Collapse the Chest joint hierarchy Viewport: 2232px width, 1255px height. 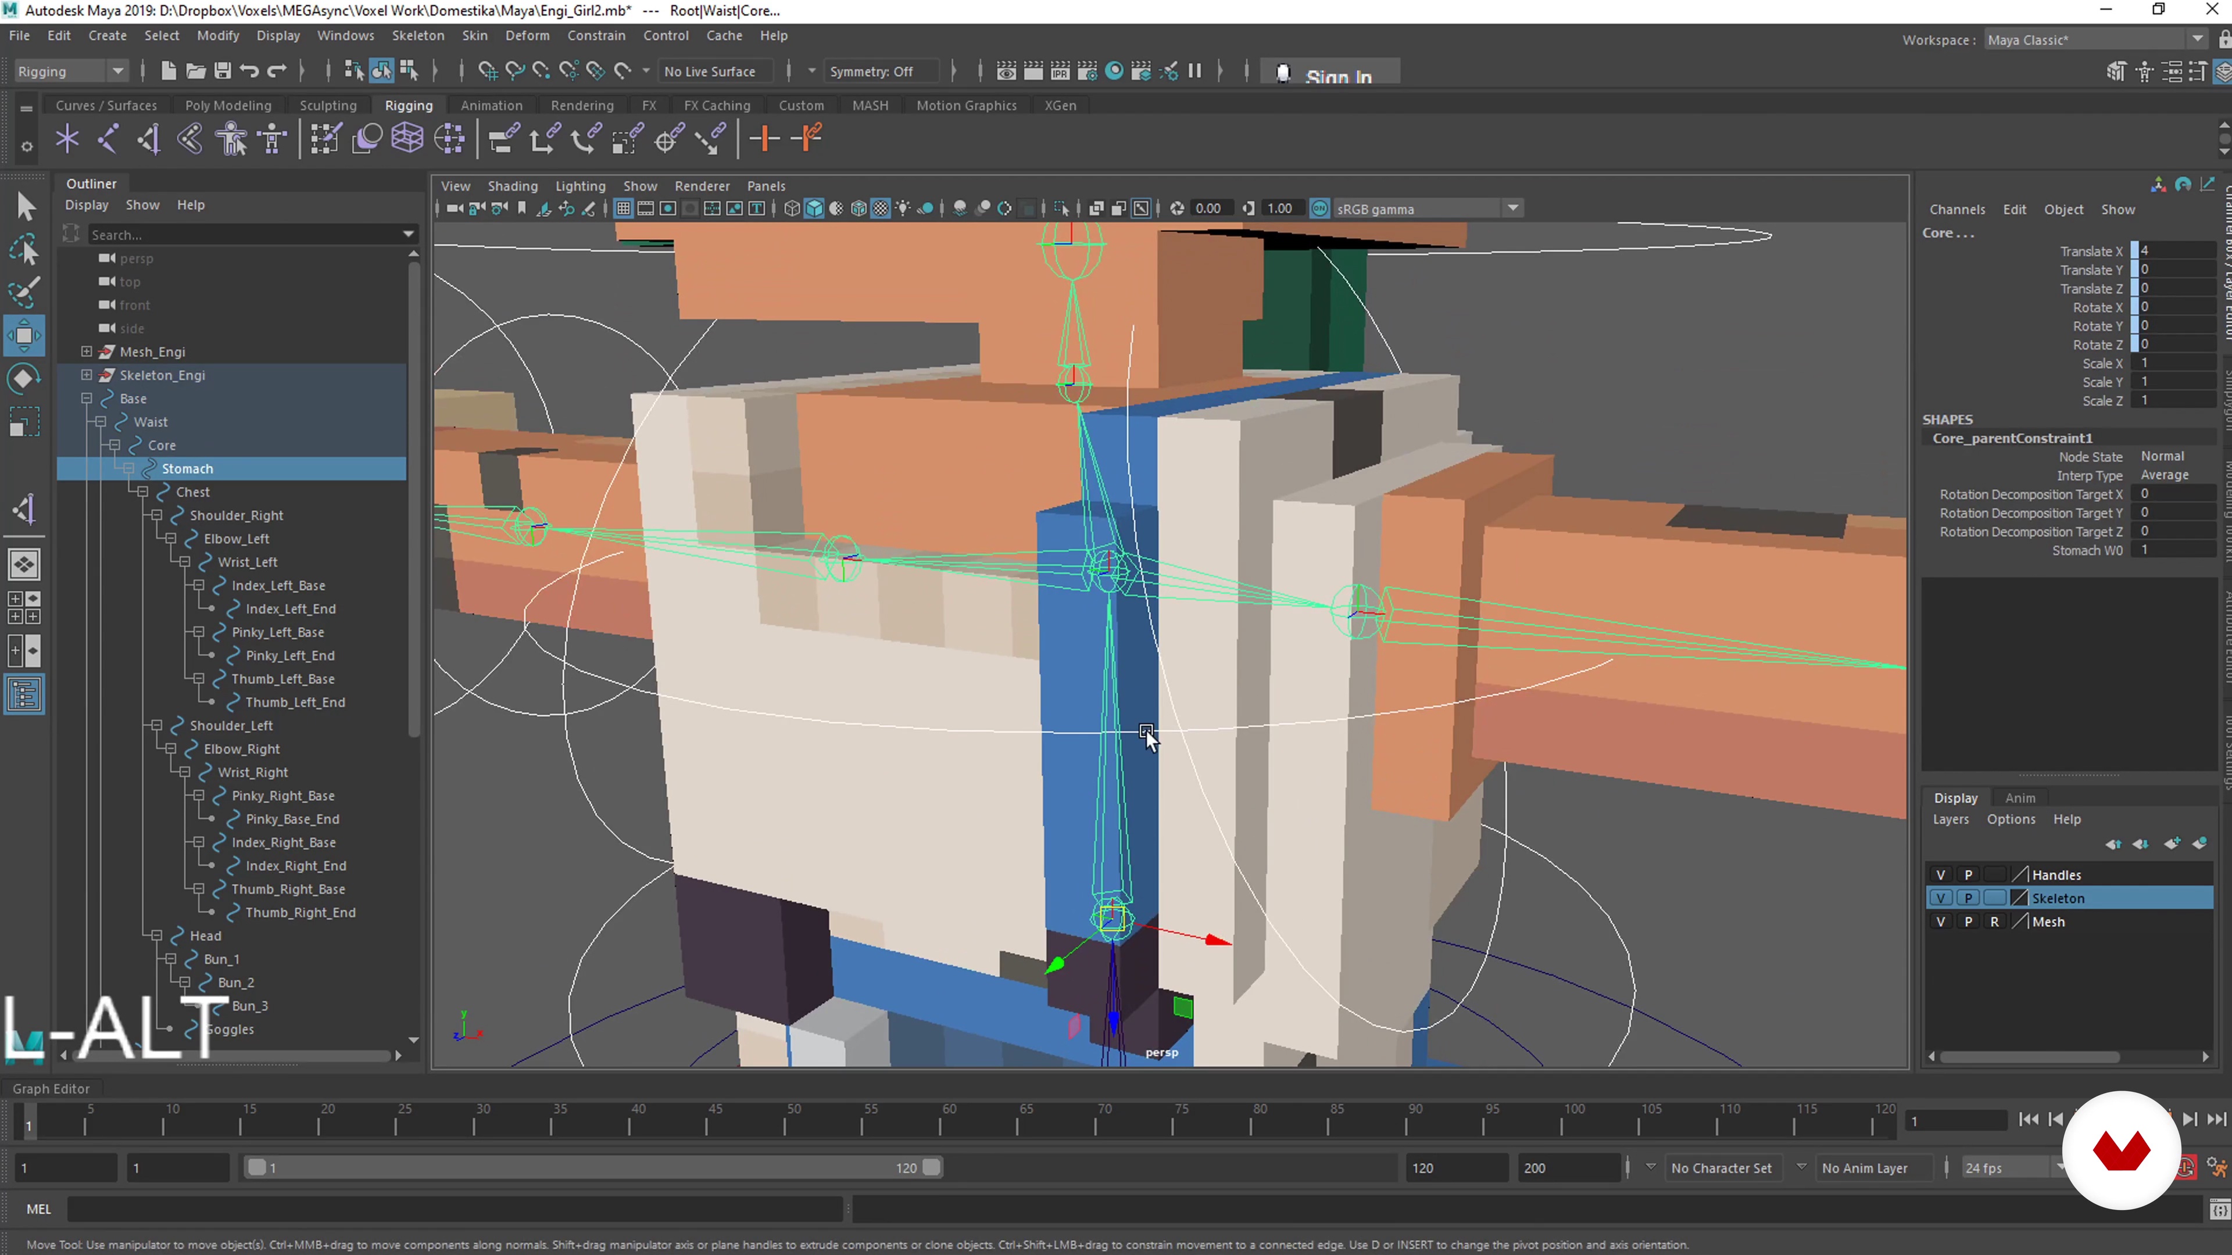tap(143, 491)
